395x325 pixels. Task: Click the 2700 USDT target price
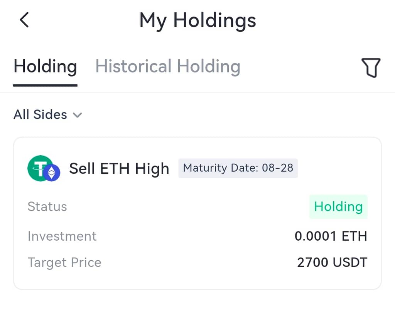332,263
